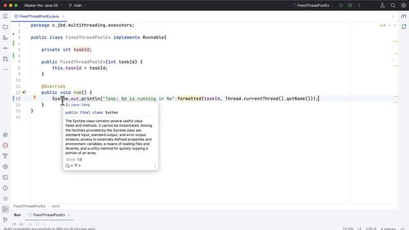Click @Override annotation on line 11
This screenshot has height=230, width=409.
tap(53, 86)
